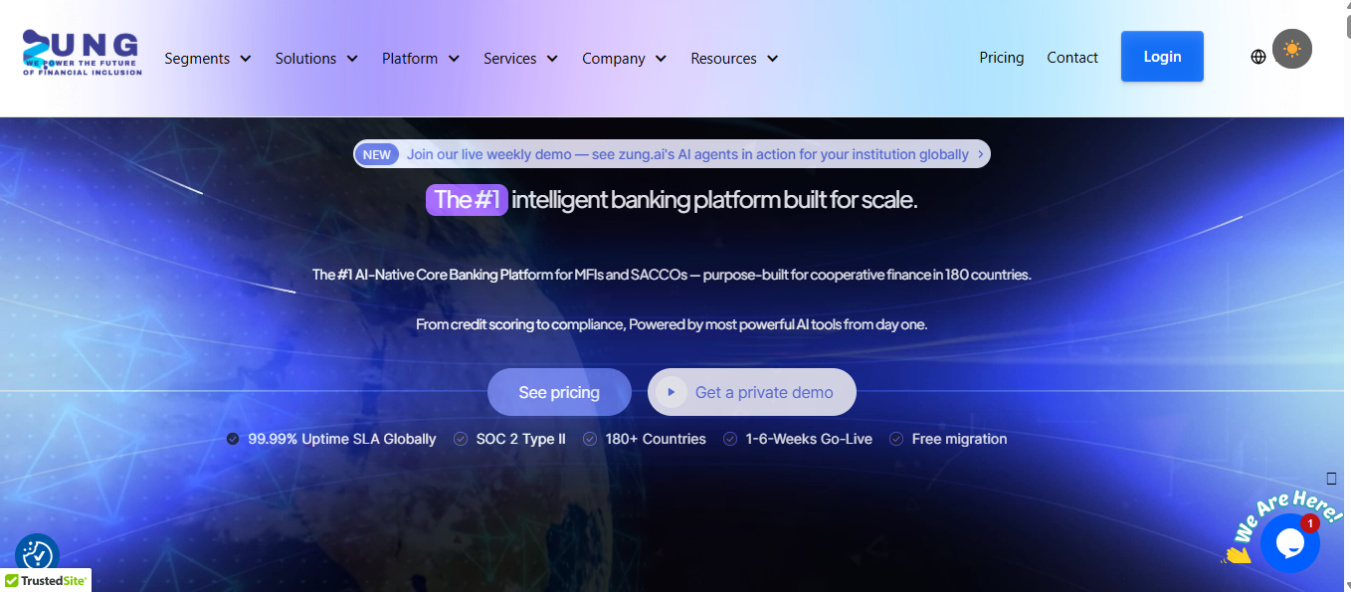The height and width of the screenshot is (592, 1351).
Task: Open the Contact link
Action: 1072,58
